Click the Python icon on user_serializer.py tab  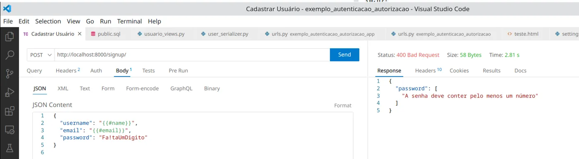pos(203,34)
